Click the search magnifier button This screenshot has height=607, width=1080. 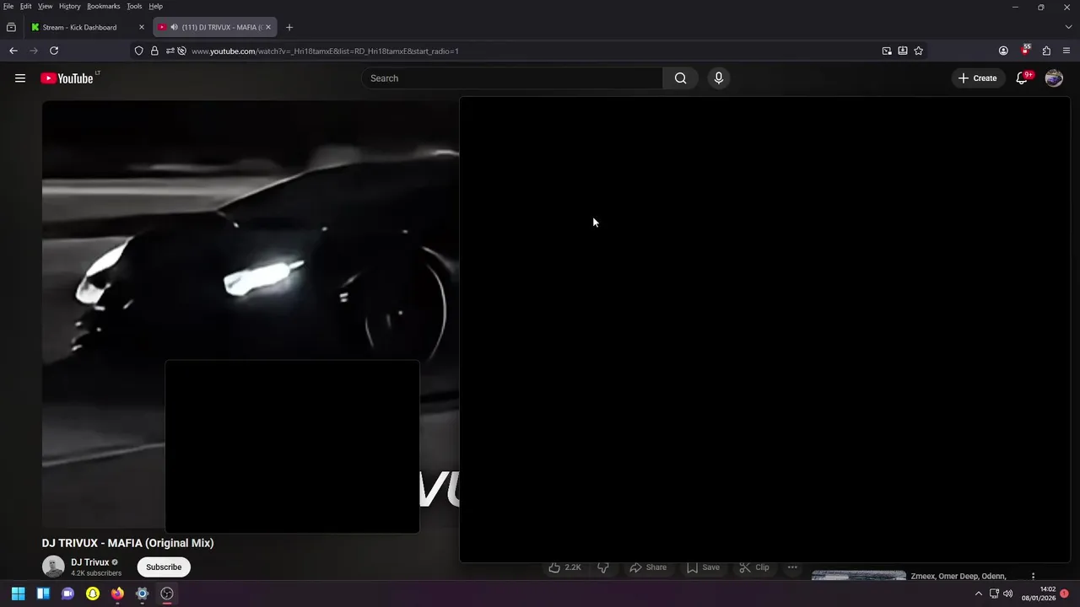(680, 78)
